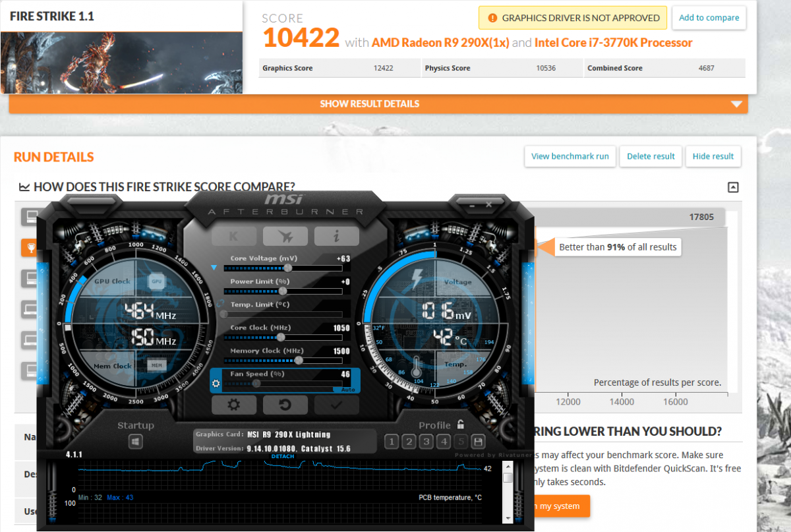Open Afterburner settings gear button
This screenshot has height=532, width=791.
click(x=234, y=405)
